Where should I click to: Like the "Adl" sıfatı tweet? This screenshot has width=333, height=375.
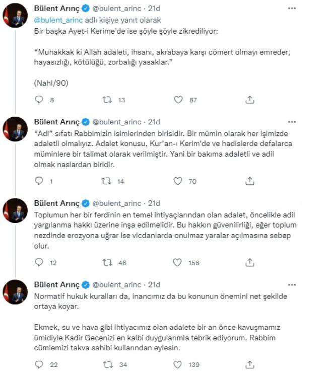[x=177, y=181]
